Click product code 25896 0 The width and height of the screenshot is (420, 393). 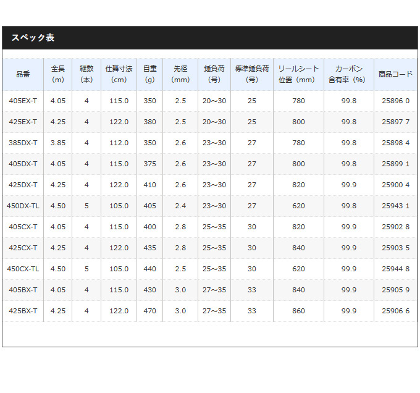point(396,101)
